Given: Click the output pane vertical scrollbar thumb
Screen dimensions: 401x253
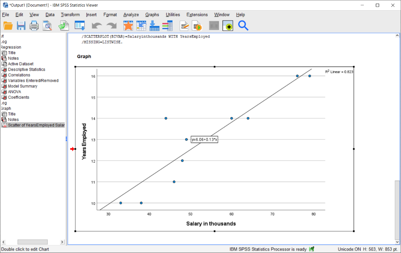Looking at the screenshot, I should [397, 210].
